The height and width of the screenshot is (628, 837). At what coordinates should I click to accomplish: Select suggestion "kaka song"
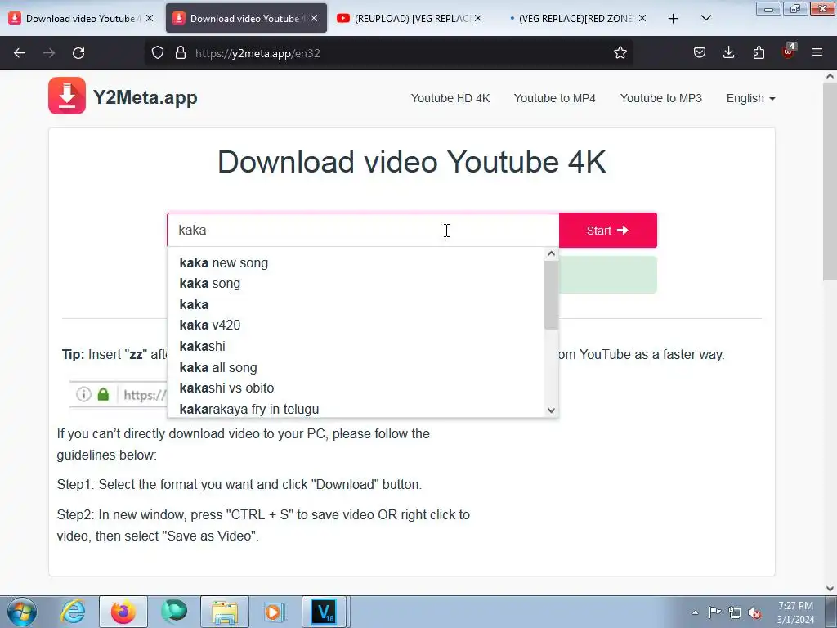(356, 284)
